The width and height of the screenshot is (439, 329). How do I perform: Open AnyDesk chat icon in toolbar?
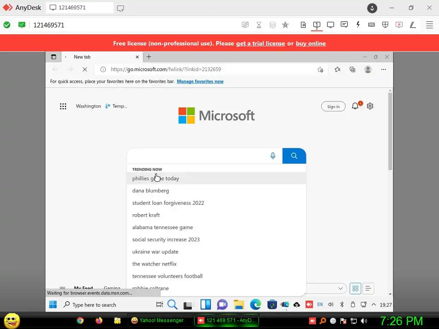(344, 24)
